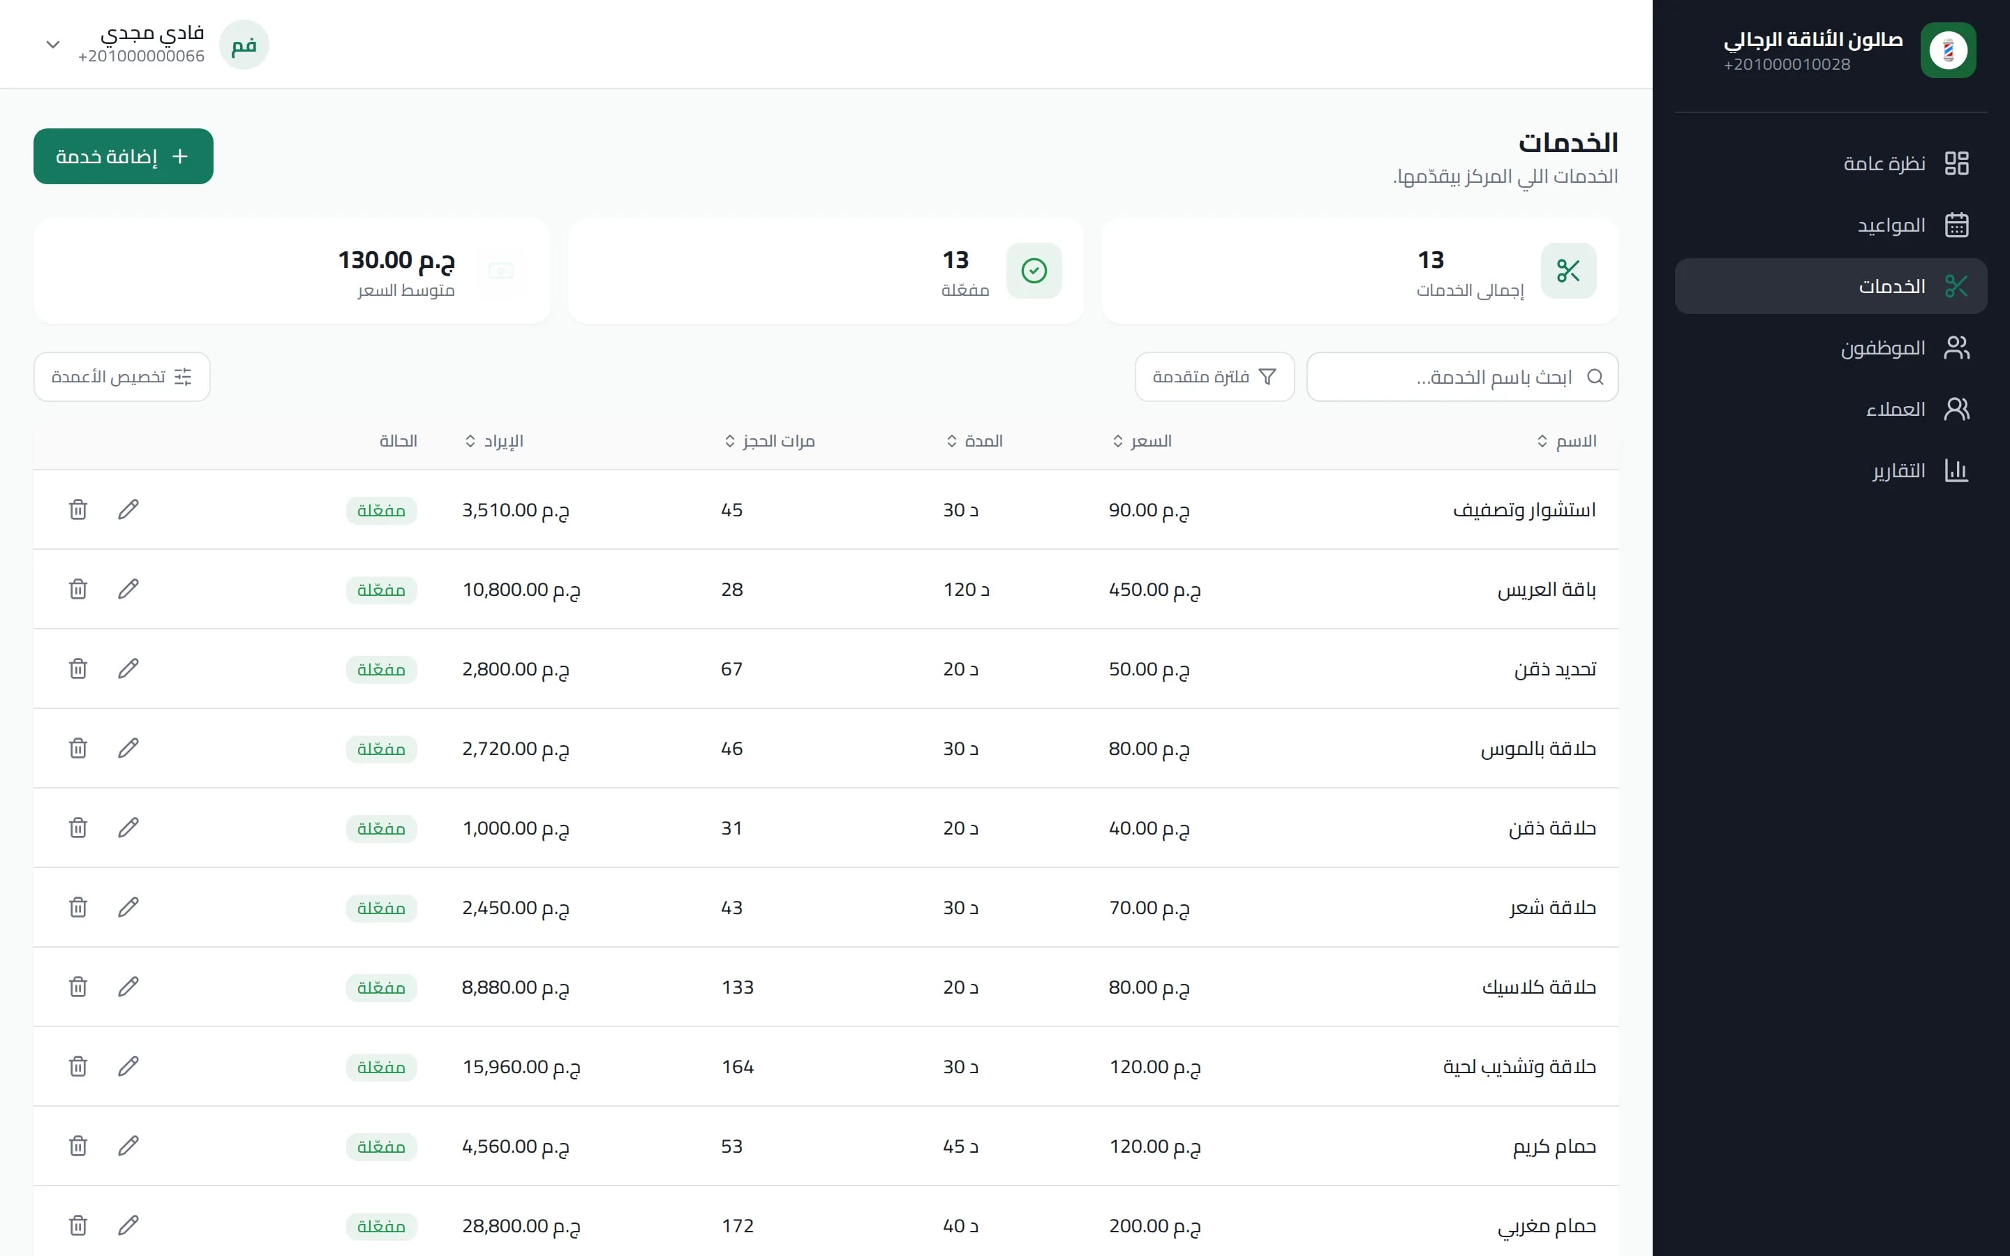The width and height of the screenshot is (2010, 1256).
Task: Edit the استشوار وتصفيف service with pencil icon
Action: tap(128, 509)
